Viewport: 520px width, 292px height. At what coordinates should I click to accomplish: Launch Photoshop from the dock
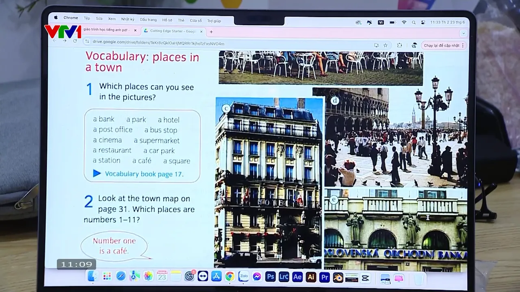[270, 277]
